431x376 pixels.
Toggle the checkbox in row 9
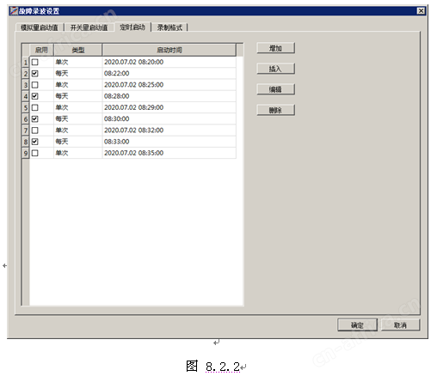(x=35, y=153)
